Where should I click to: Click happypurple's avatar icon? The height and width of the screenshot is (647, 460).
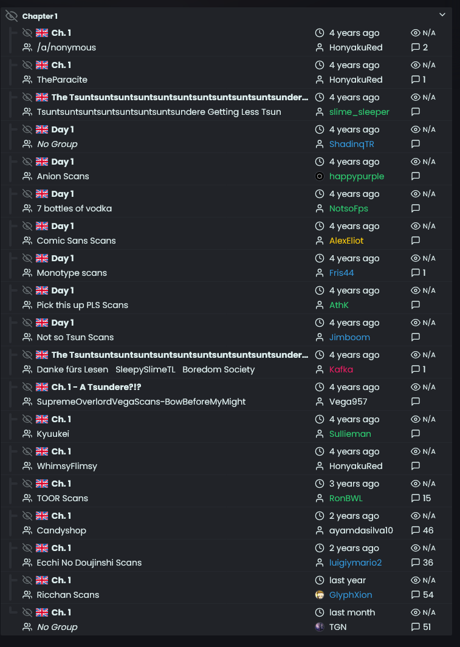pos(320,176)
